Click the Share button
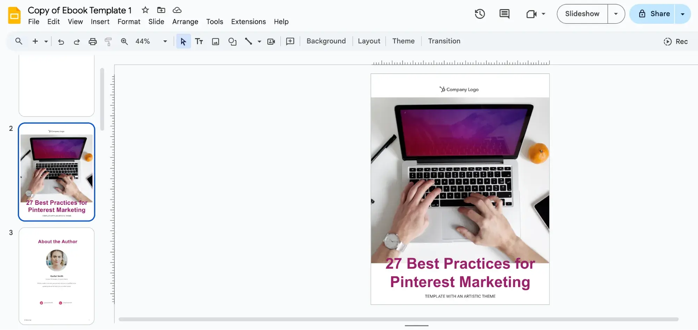 652,14
